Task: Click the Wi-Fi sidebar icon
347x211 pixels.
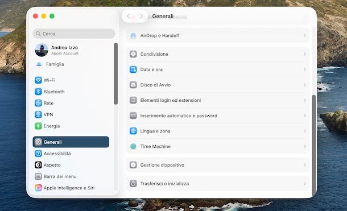Action: click(x=38, y=80)
